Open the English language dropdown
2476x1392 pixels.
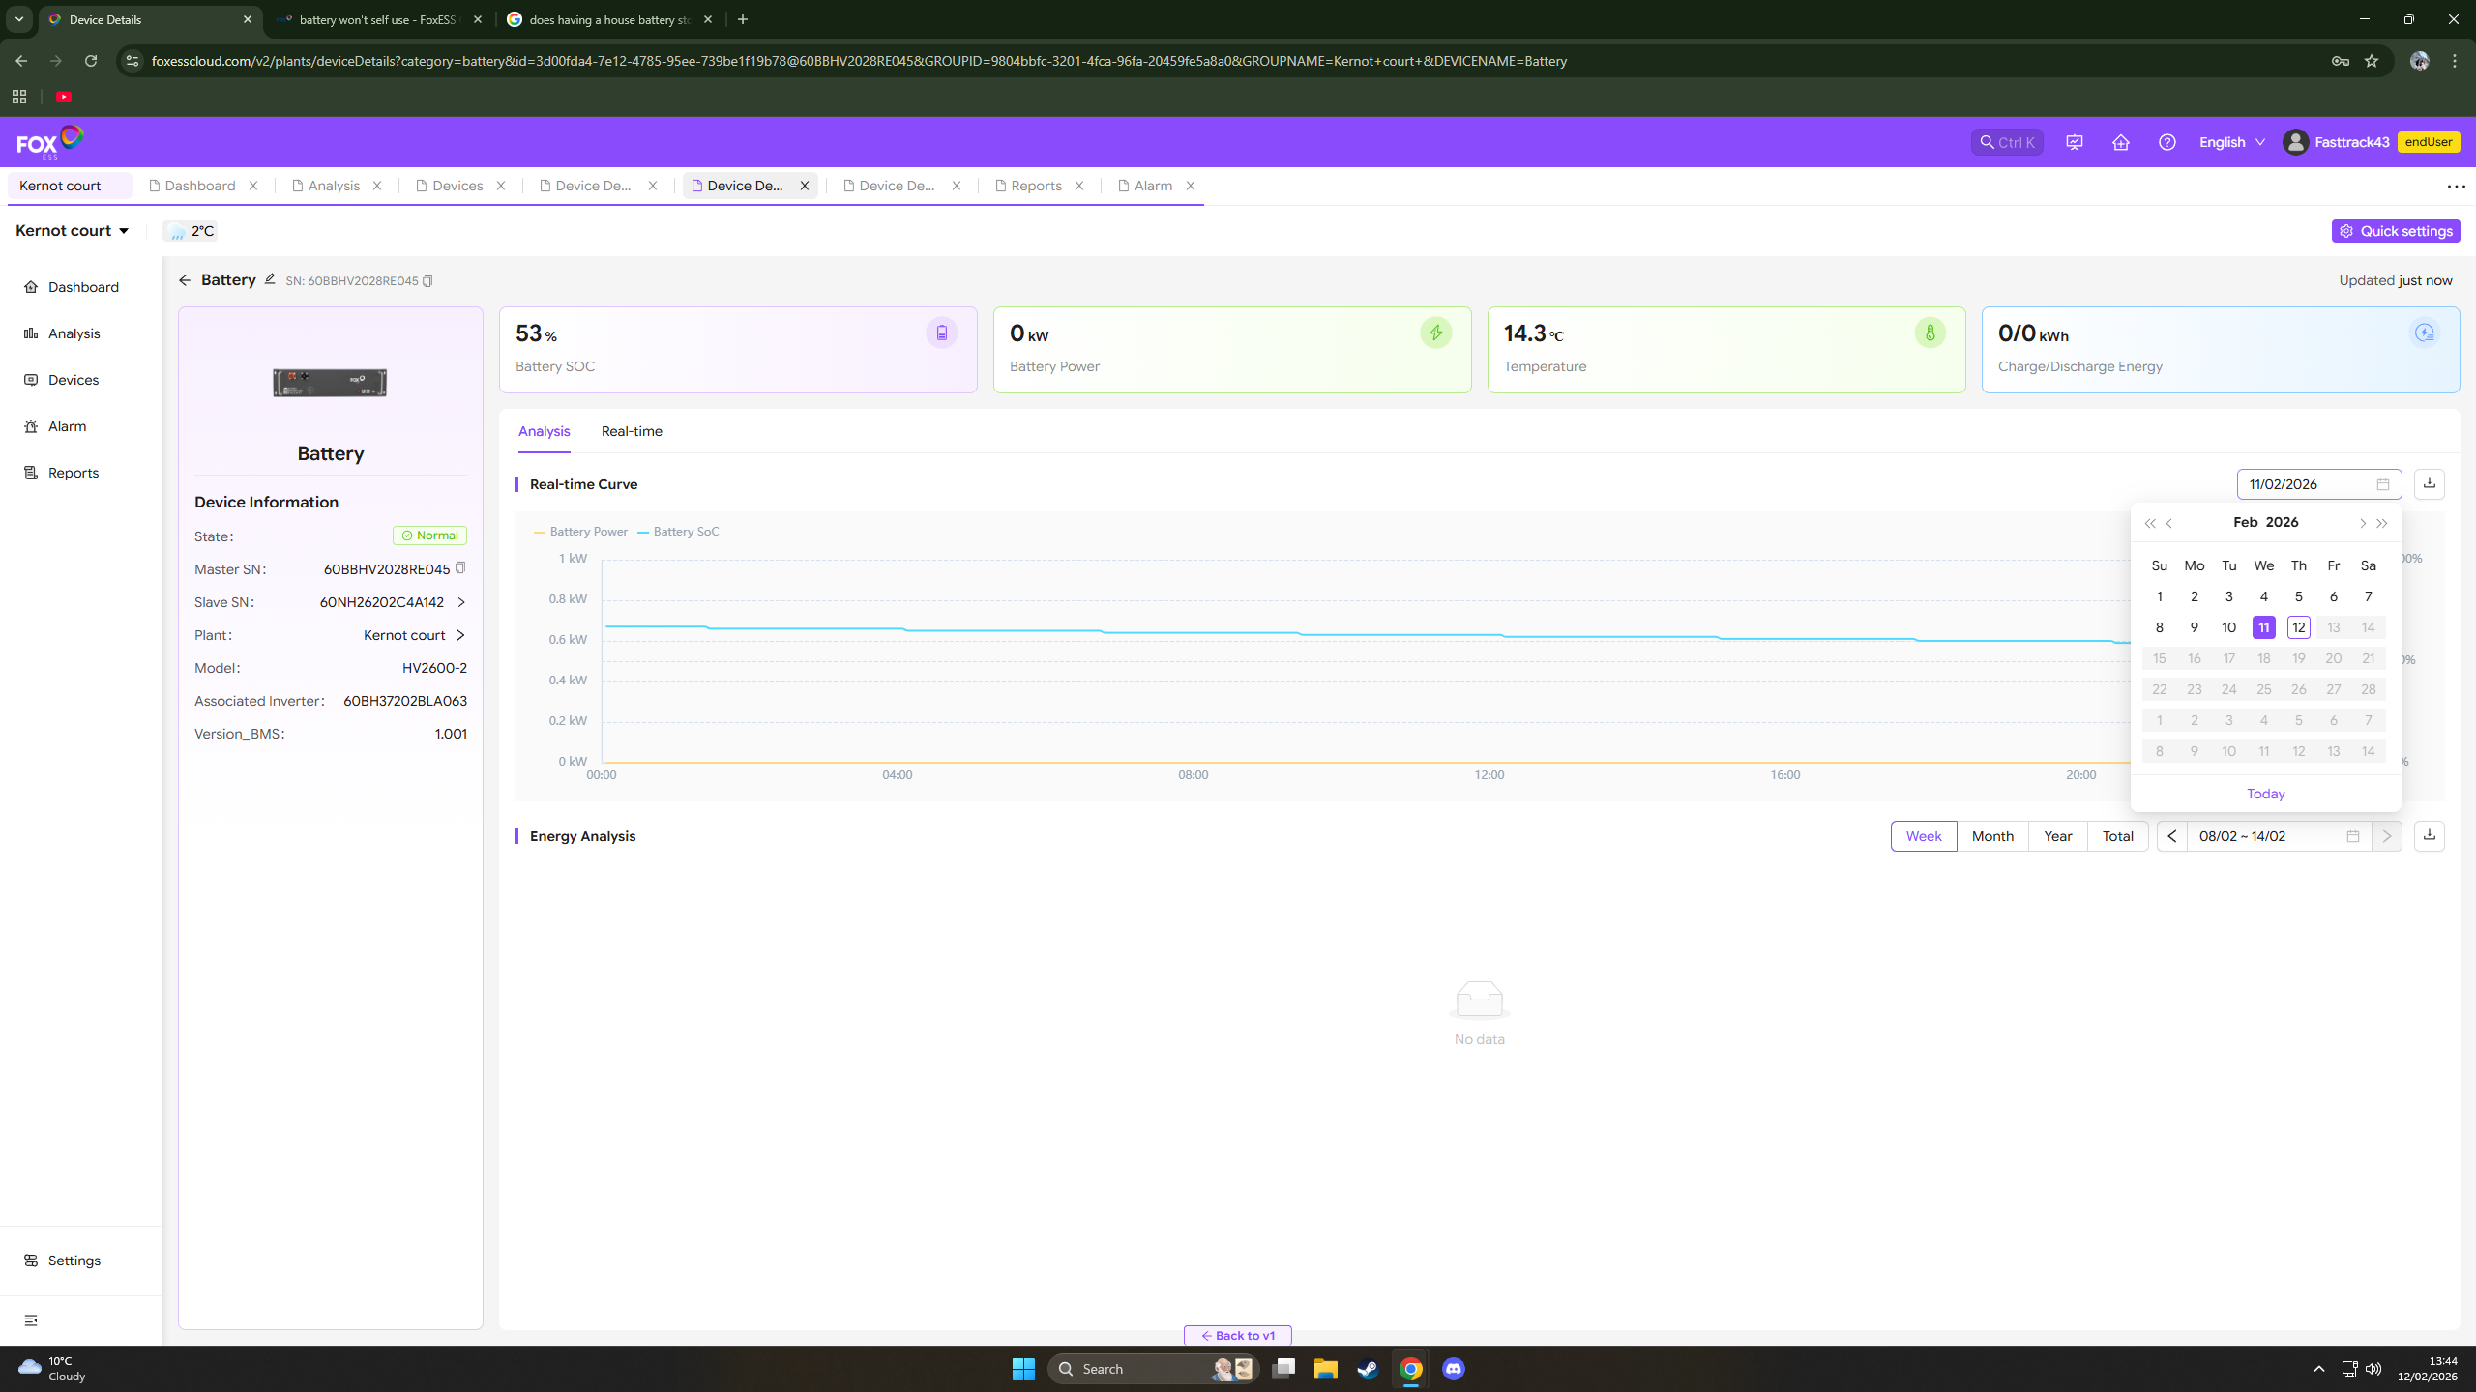tap(2230, 142)
